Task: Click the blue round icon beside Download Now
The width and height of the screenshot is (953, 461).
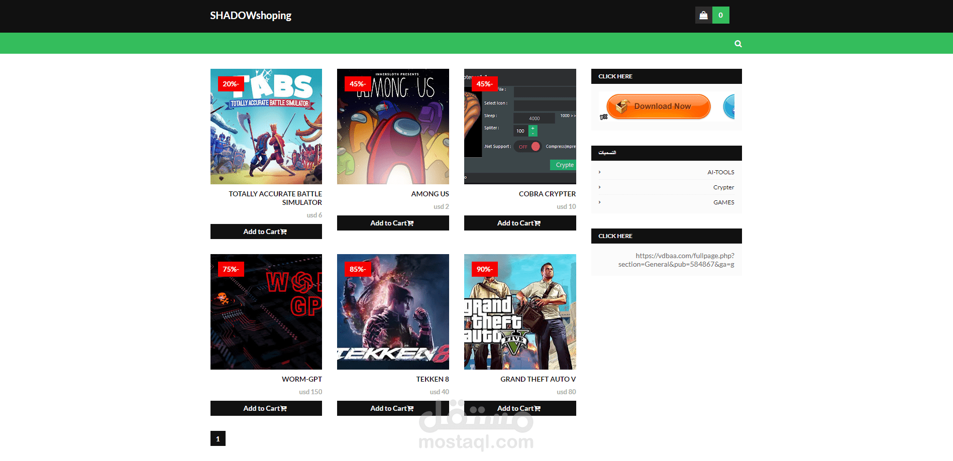Action: coord(729,106)
